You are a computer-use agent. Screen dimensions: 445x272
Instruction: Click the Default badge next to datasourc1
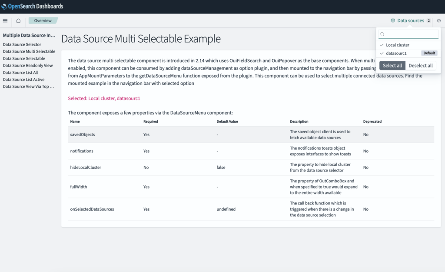429,53
